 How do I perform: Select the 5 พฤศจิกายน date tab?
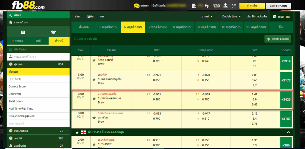pyautogui.click(x=108, y=27)
